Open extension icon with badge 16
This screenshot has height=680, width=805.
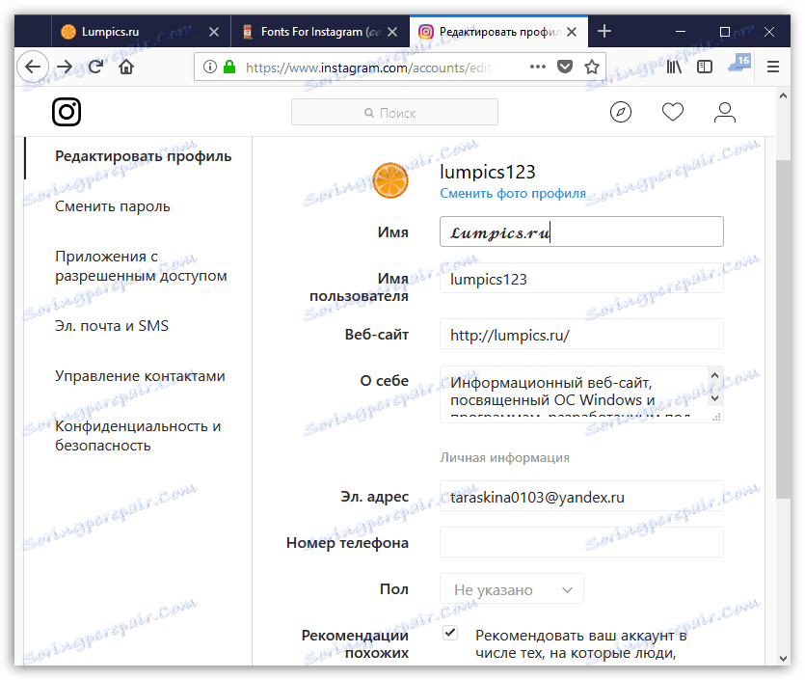point(739,64)
